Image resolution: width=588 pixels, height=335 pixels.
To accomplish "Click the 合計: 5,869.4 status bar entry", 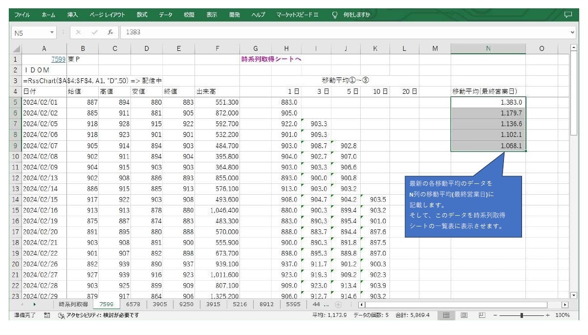I will [x=412, y=315].
